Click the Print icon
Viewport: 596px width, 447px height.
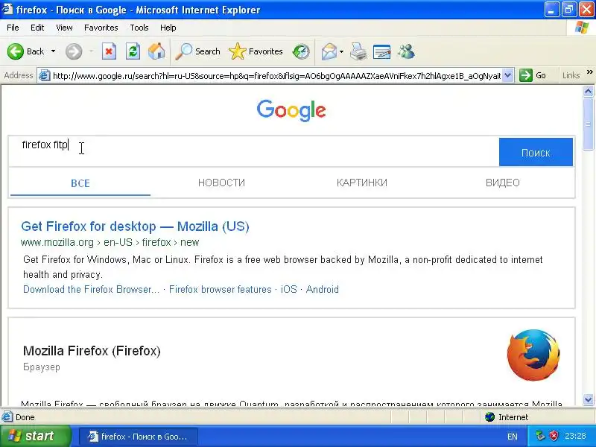click(x=358, y=51)
